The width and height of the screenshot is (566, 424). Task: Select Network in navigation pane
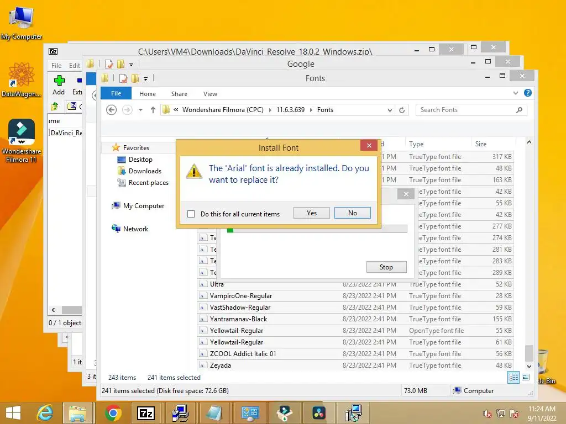pyautogui.click(x=135, y=229)
